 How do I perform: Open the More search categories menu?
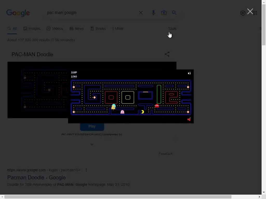(x=118, y=29)
